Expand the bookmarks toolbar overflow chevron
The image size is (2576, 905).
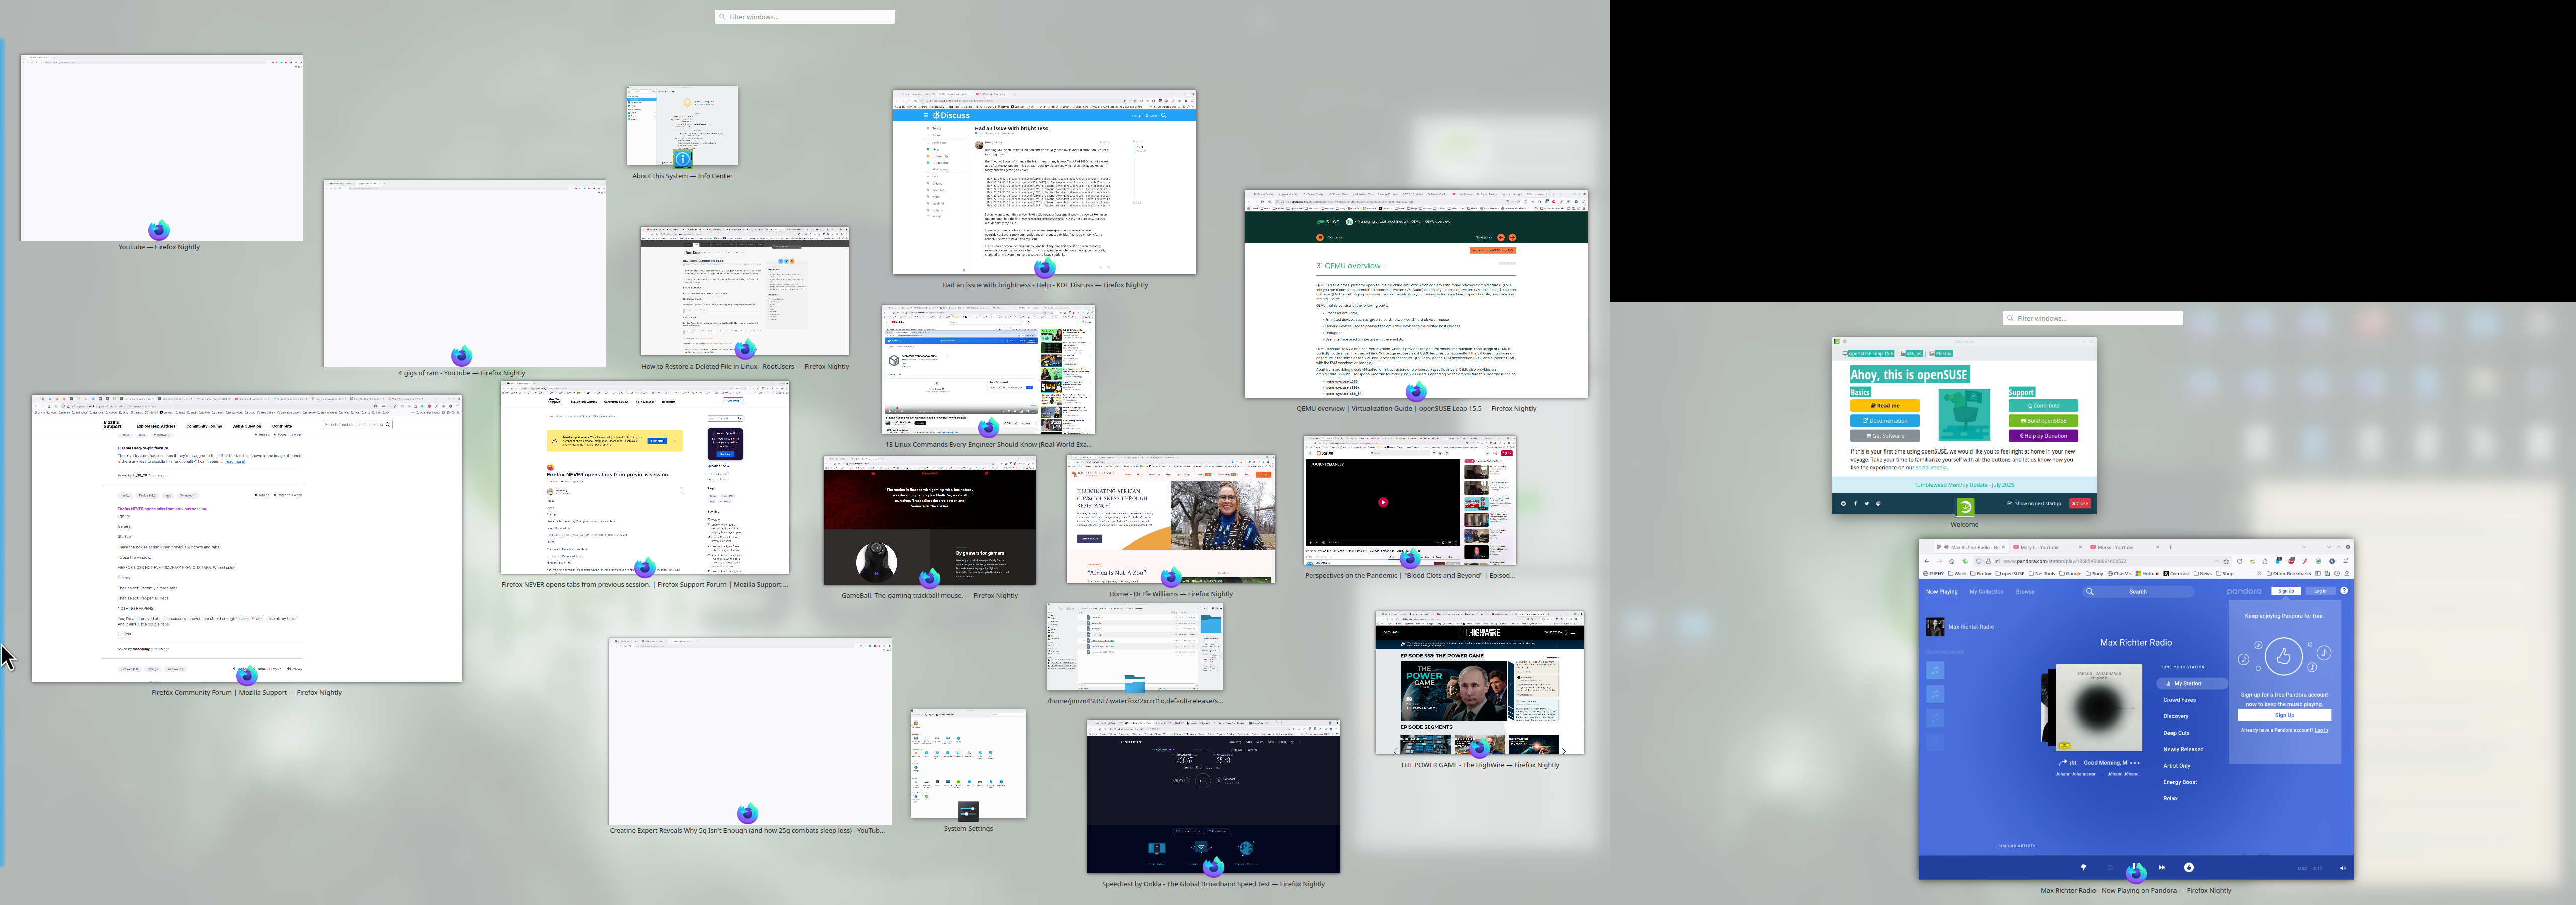point(2259,573)
